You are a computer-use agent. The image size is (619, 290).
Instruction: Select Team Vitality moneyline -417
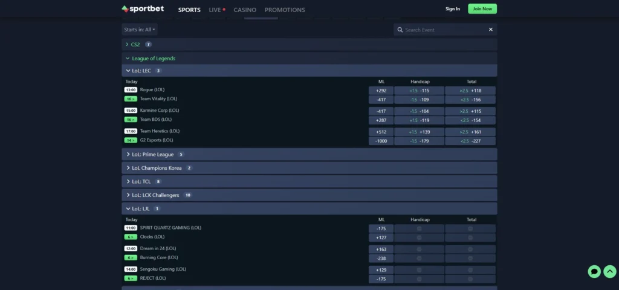[x=381, y=100]
